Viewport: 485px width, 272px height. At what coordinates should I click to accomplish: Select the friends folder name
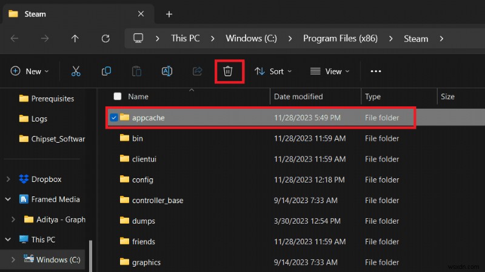144,241
